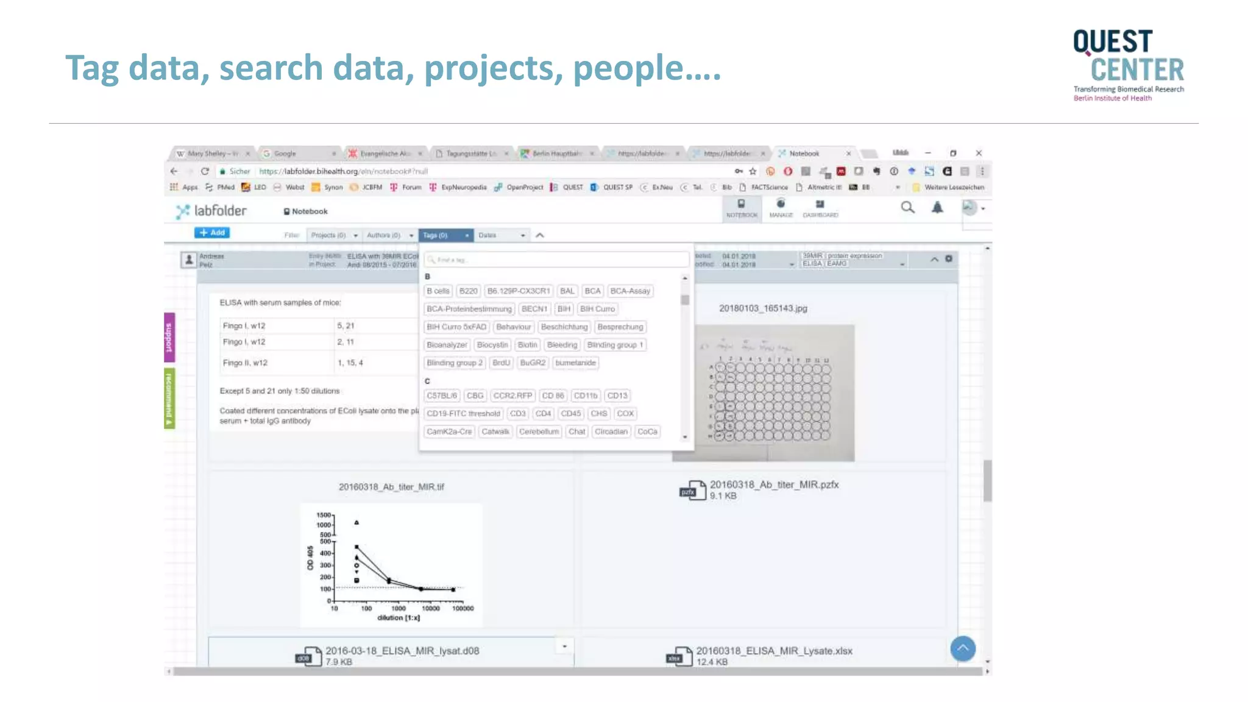Open the DASHBOARD section icon
Screen dimensions: 1248x702
pyautogui.click(x=820, y=208)
